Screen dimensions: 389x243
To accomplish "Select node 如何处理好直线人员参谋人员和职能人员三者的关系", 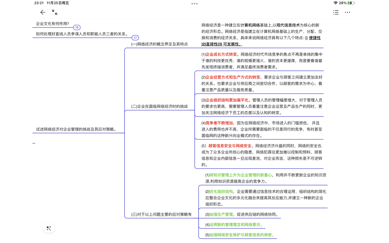I will tap(83, 34).
